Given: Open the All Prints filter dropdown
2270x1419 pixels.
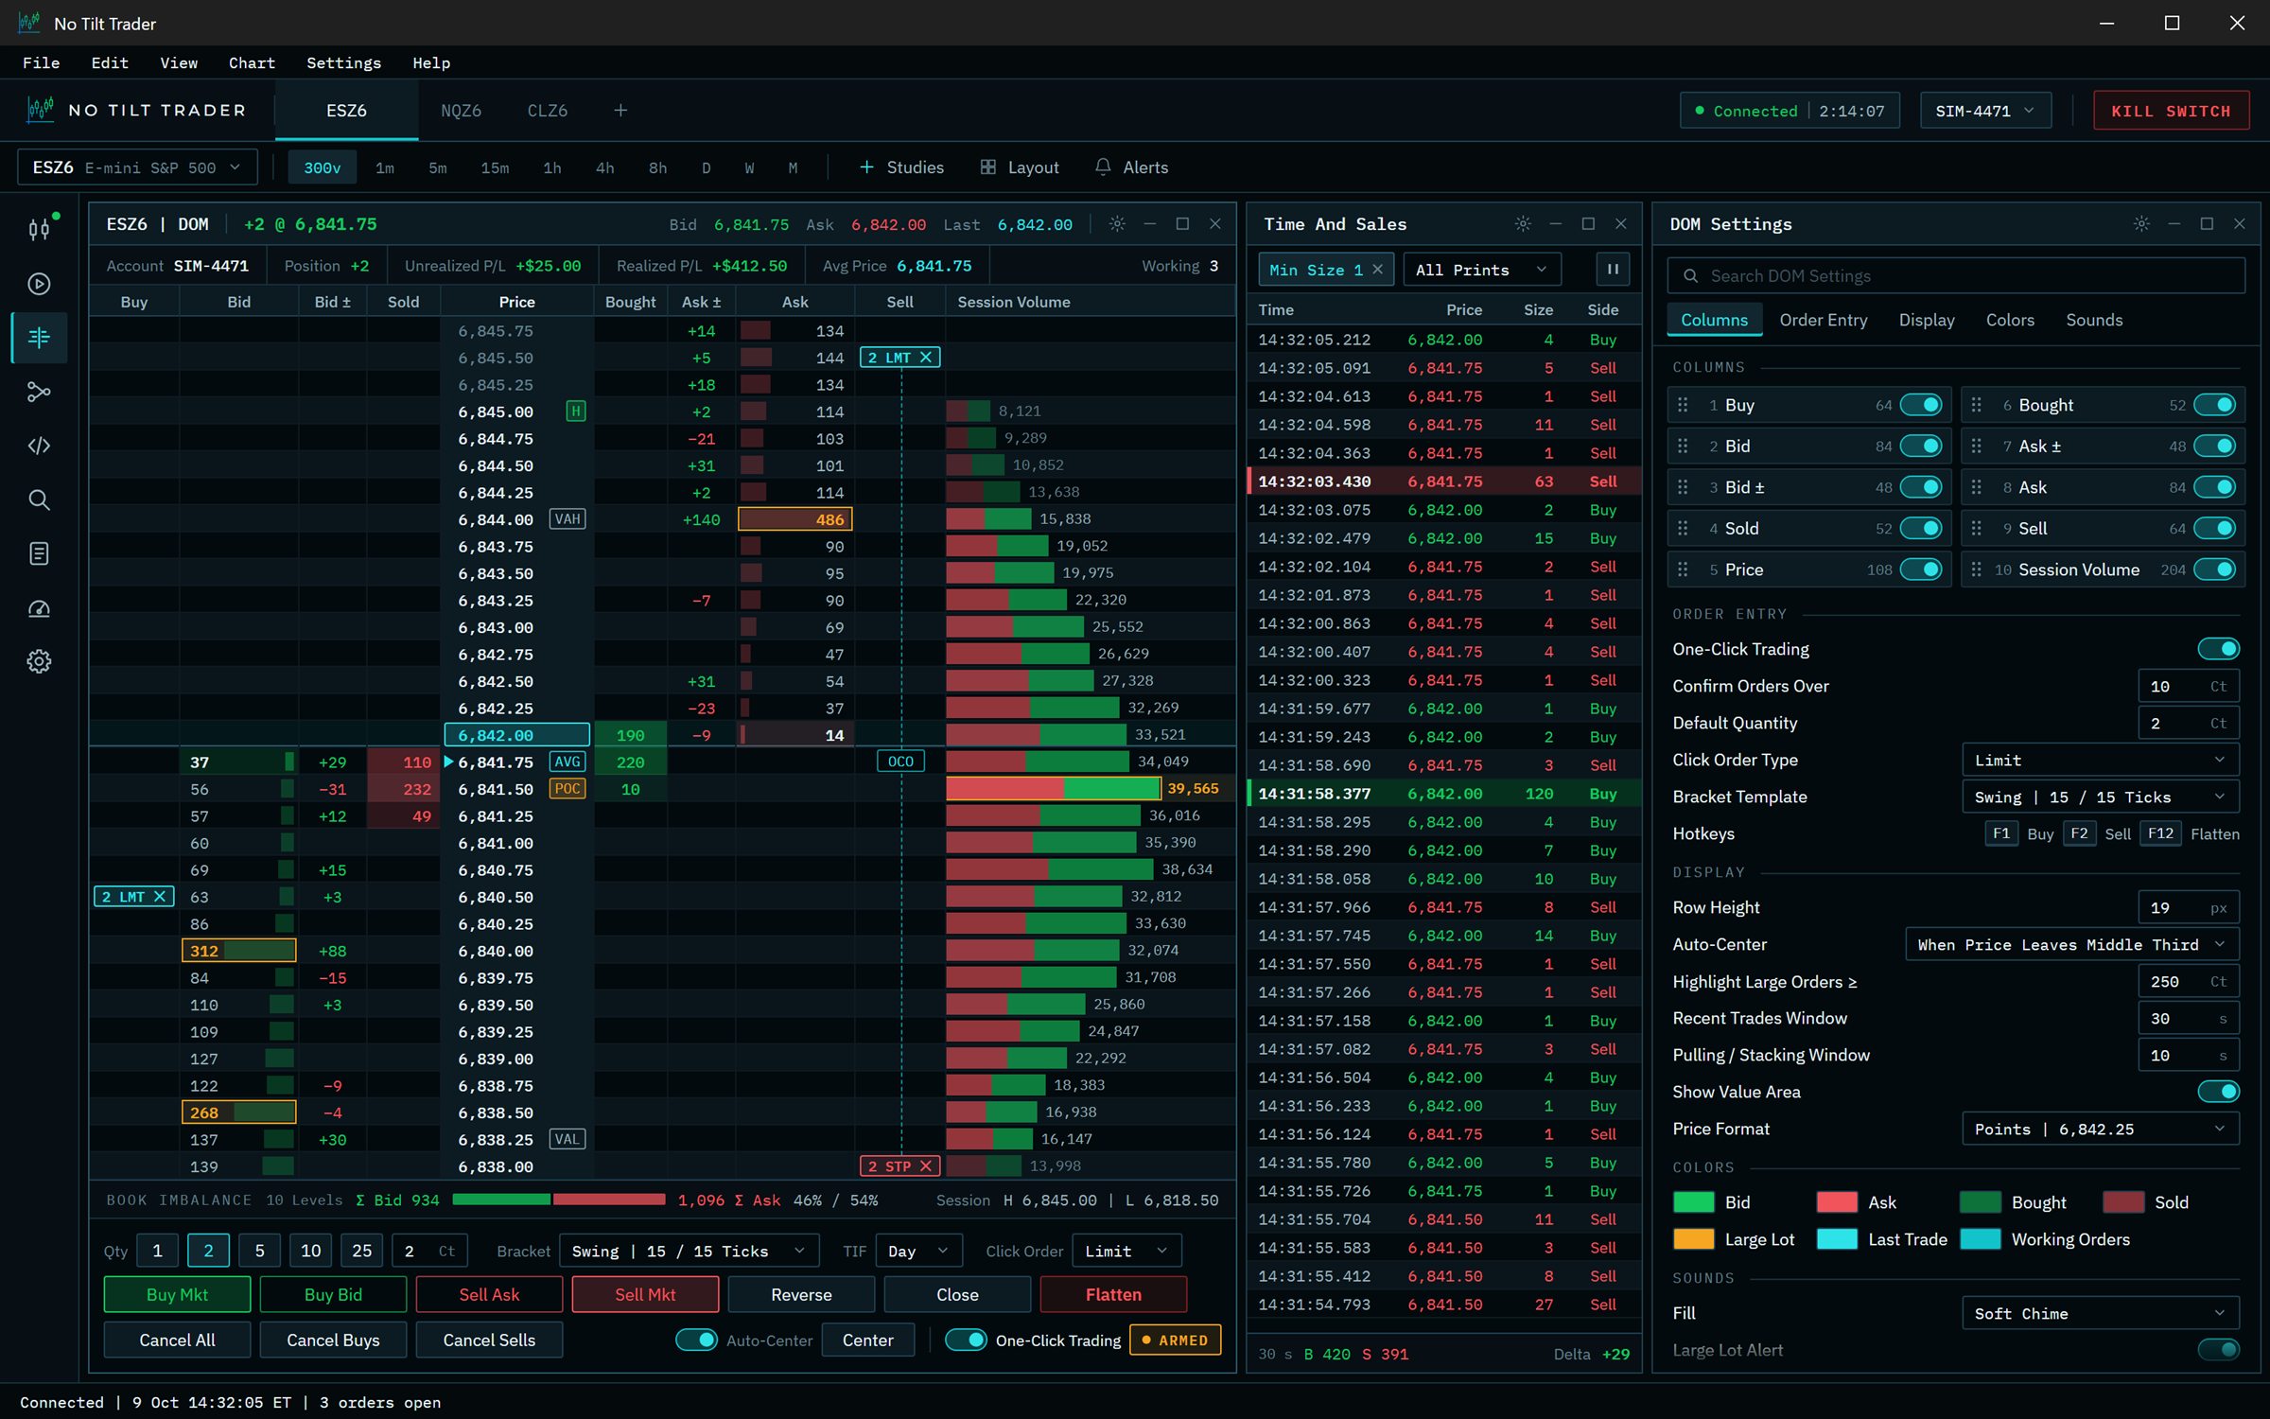Looking at the screenshot, I should (x=1481, y=270).
